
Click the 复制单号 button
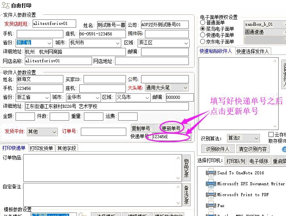tap(145, 128)
